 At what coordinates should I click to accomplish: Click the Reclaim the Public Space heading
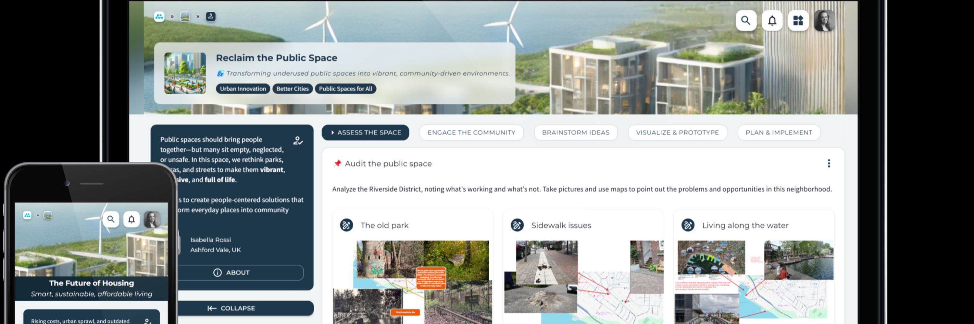[276, 58]
